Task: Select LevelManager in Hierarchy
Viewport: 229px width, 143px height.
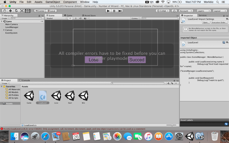Action: [12, 27]
